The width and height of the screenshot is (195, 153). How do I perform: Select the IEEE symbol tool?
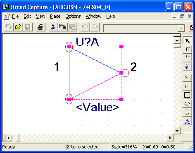point(187,49)
